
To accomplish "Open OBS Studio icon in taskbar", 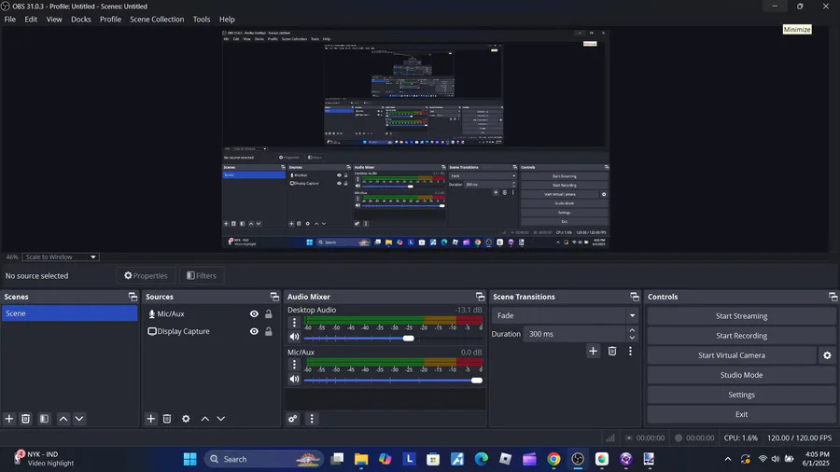I will coord(578,459).
